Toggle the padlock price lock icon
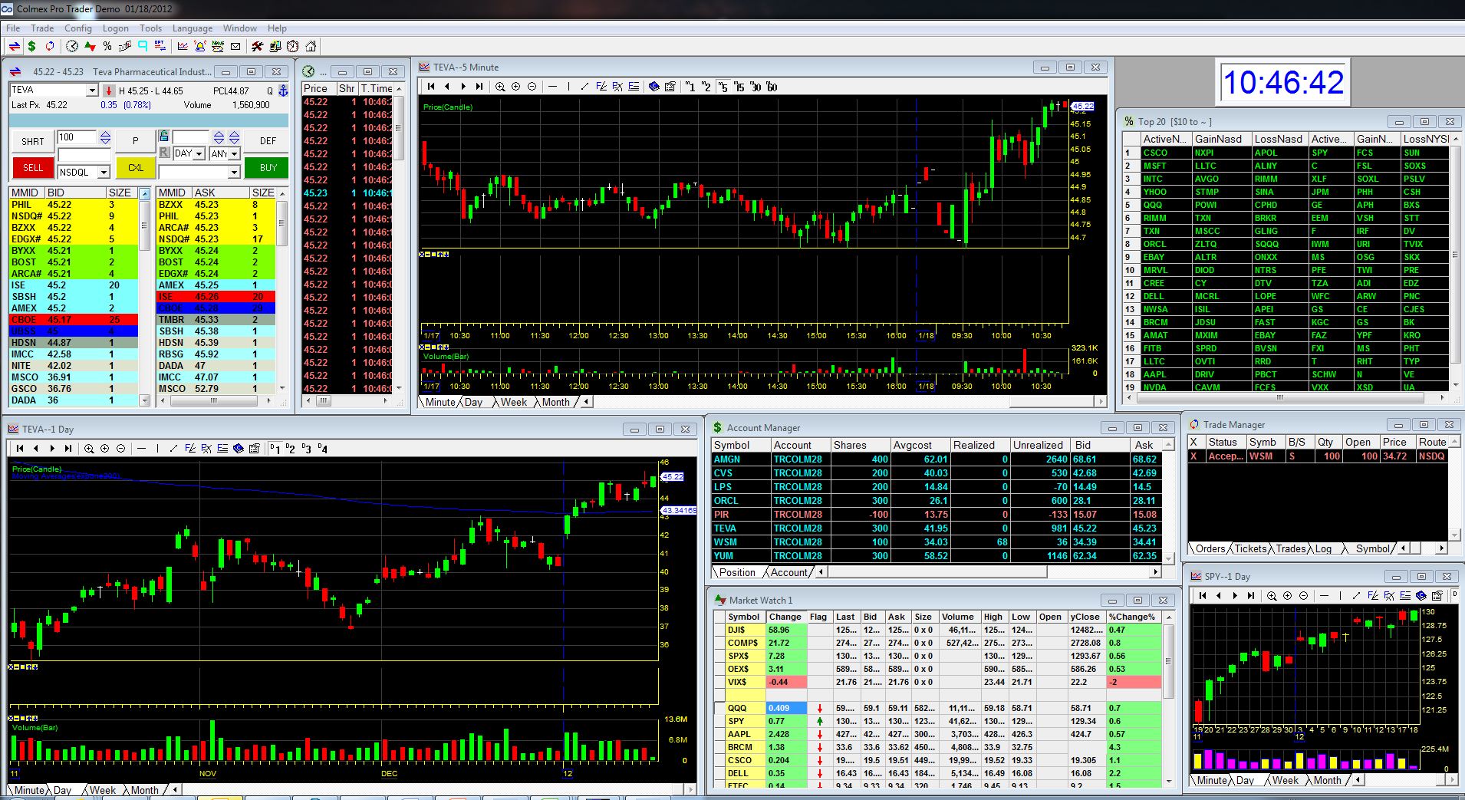 [163, 137]
